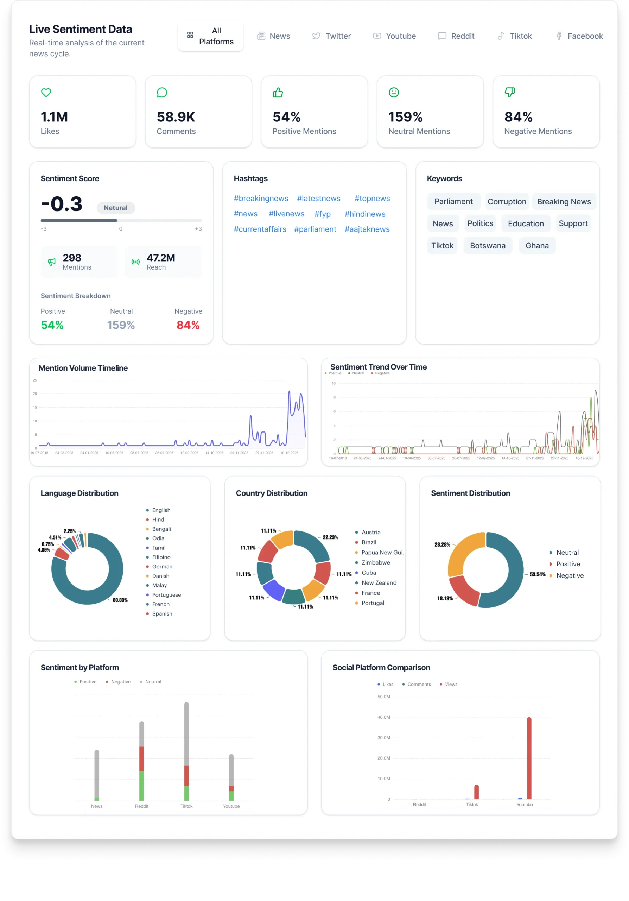Click the thumbs-up Positive Mentions icon

[x=278, y=93]
